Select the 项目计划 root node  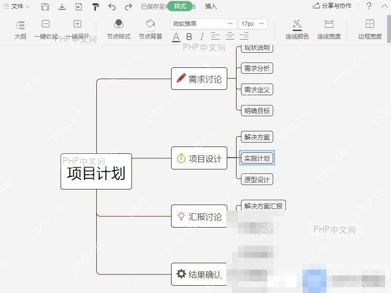pos(96,171)
